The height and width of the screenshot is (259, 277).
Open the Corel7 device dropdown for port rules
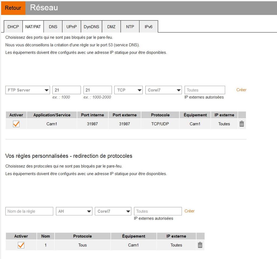pyautogui.click(x=163, y=90)
